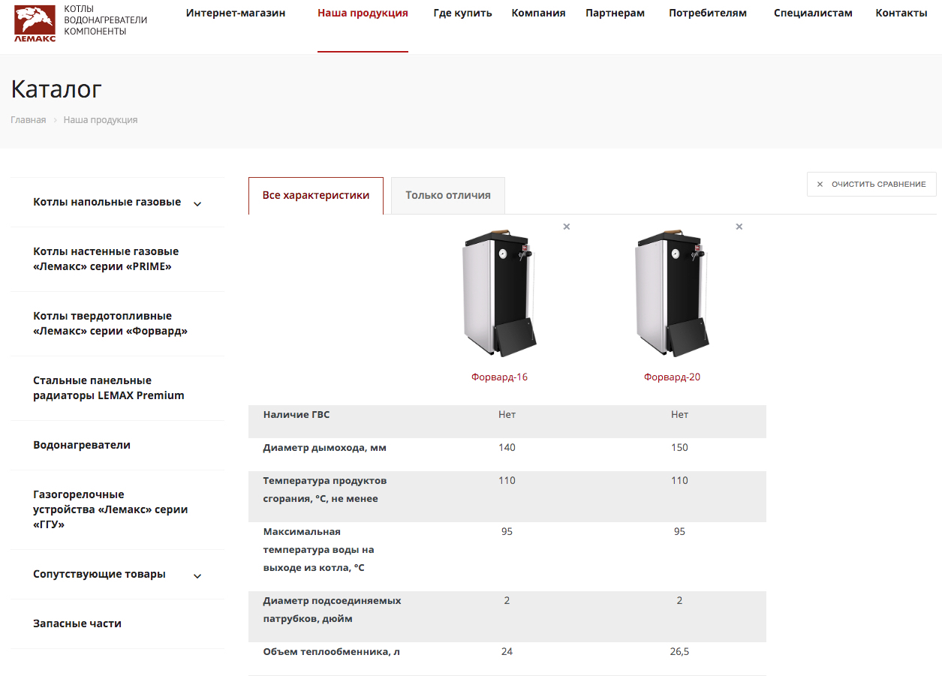Click the Наличие ГВС row label
The height and width of the screenshot is (676, 942).
[x=296, y=415]
